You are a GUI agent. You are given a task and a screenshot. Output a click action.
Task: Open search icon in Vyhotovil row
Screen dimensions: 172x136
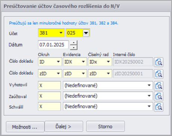click(x=159, y=86)
